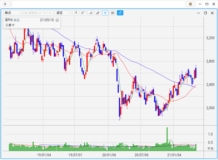Select the pencil drawing tool
The height and width of the screenshot is (160, 218).
[98, 13]
